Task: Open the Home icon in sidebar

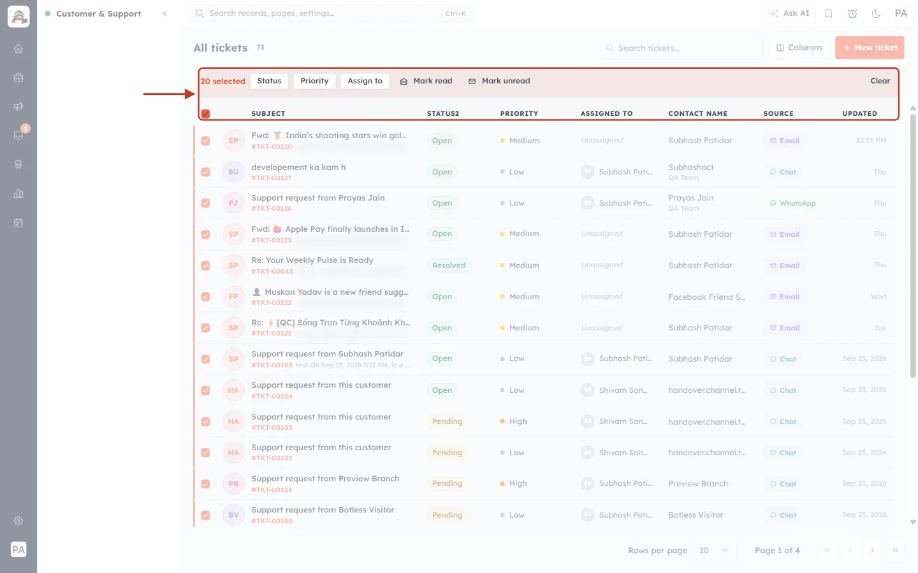Action: click(x=18, y=48)
